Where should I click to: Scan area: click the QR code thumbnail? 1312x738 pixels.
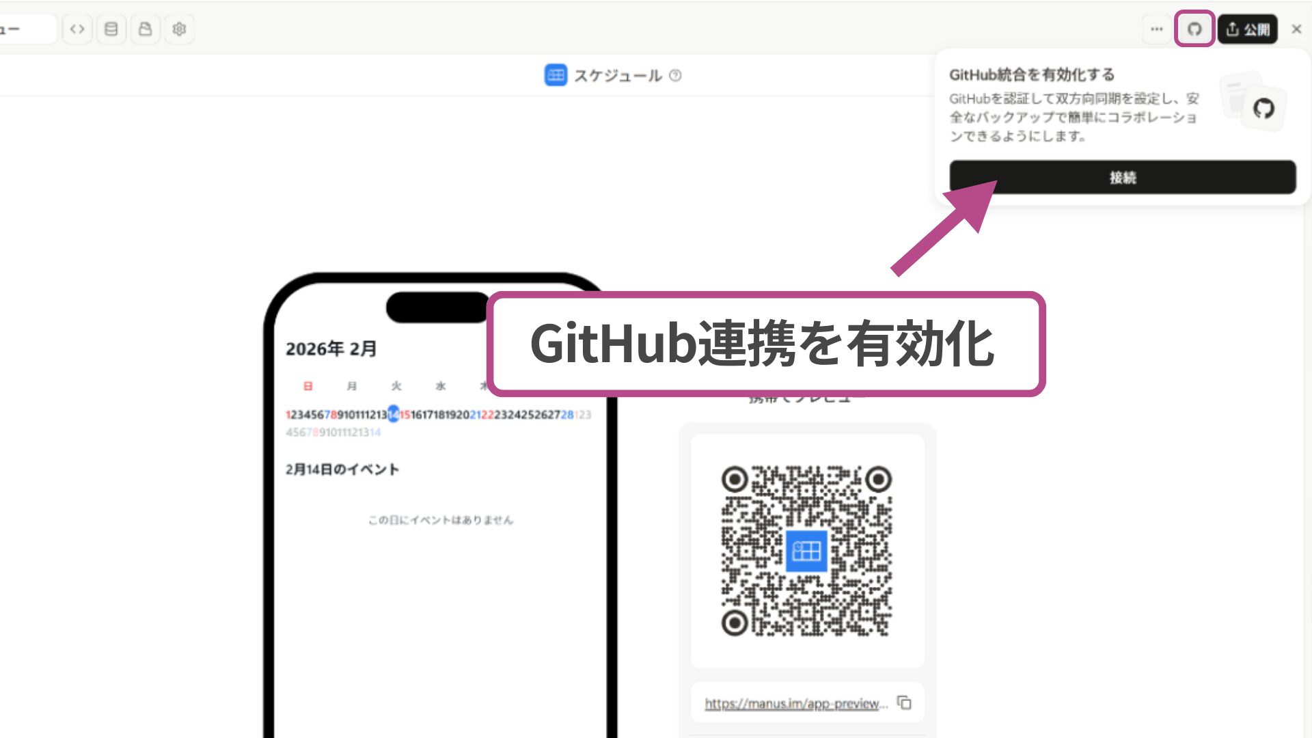[808, 551]
